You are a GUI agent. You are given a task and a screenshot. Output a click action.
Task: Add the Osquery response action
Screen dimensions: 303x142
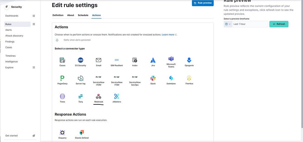[x=62, y=135]
